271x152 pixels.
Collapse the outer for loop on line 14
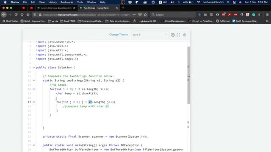pyautogui.click(x=34, y=89)
